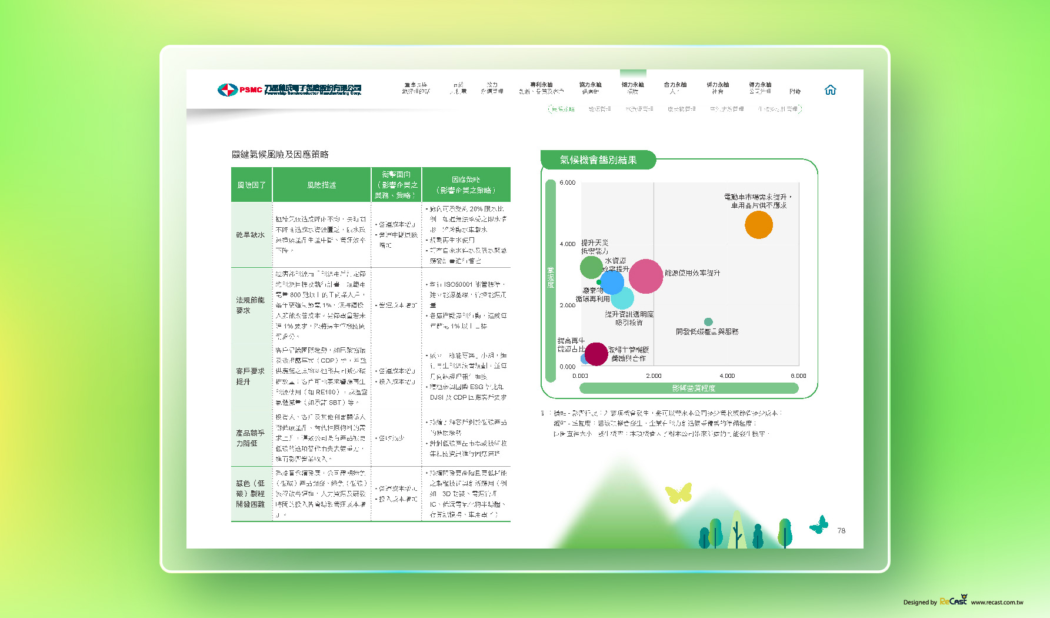Select the 關鍵氣候風險及因應策略 heading
This screenshot has width=1050, height=618.
tap(280, 154)
